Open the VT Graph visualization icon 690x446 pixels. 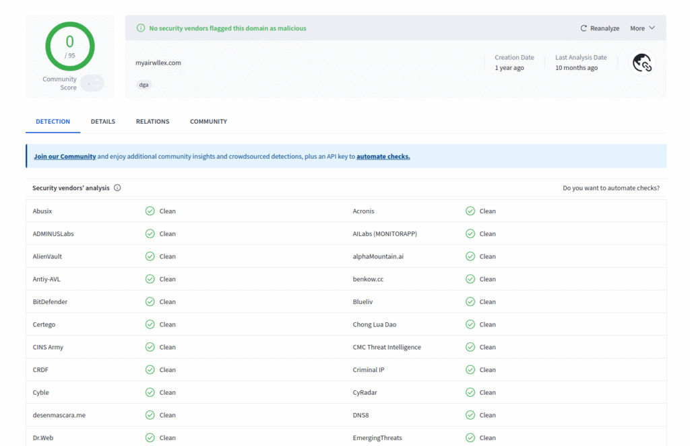[641, 62]
